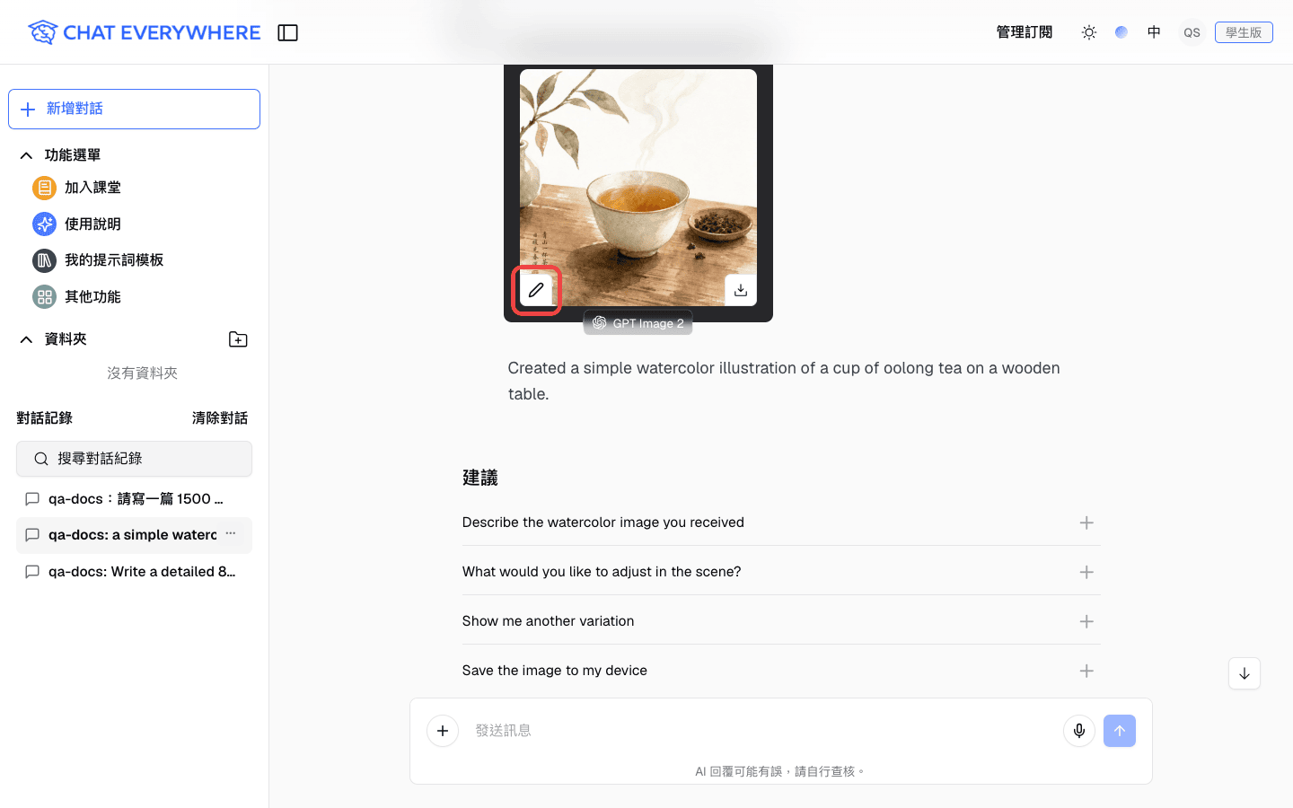Jump to bottom with the down-arrow button
The width and height of the screenshot is (1293, 808).
click(1245, 673)
